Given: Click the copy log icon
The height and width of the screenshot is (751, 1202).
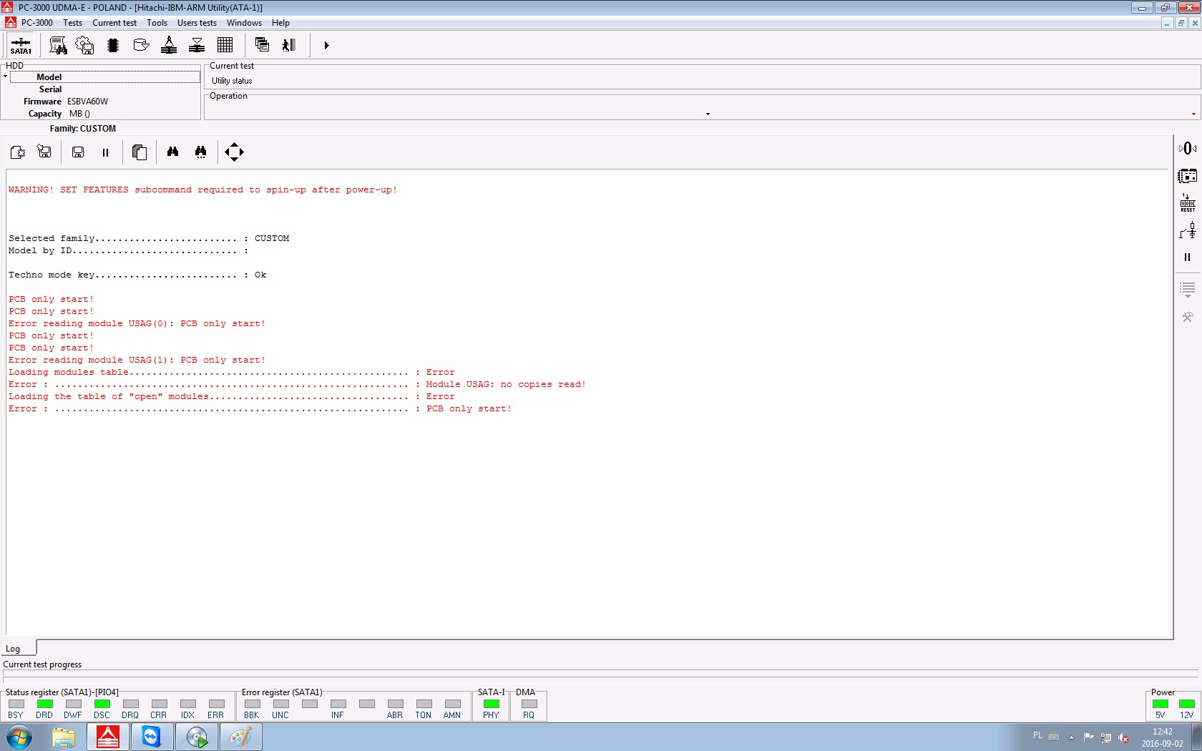Looking at the screenshot, I should click(x=140, y=152).
